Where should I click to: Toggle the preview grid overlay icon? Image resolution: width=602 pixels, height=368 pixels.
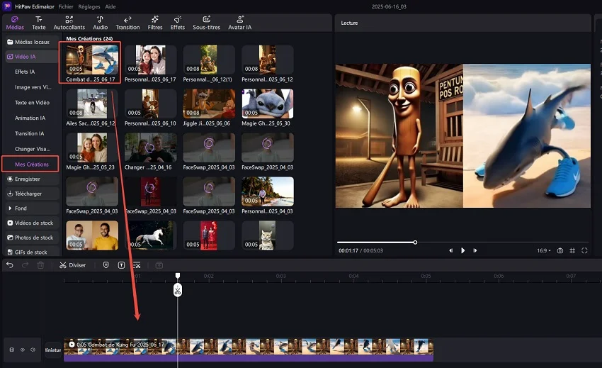pyautogui.click(x=572, y=250)
